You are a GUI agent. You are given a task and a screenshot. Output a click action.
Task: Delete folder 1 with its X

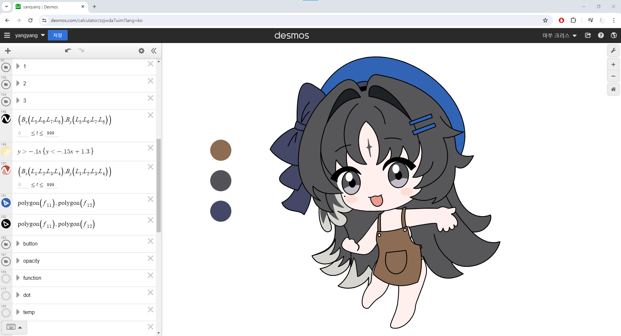(x=150, y=64)
